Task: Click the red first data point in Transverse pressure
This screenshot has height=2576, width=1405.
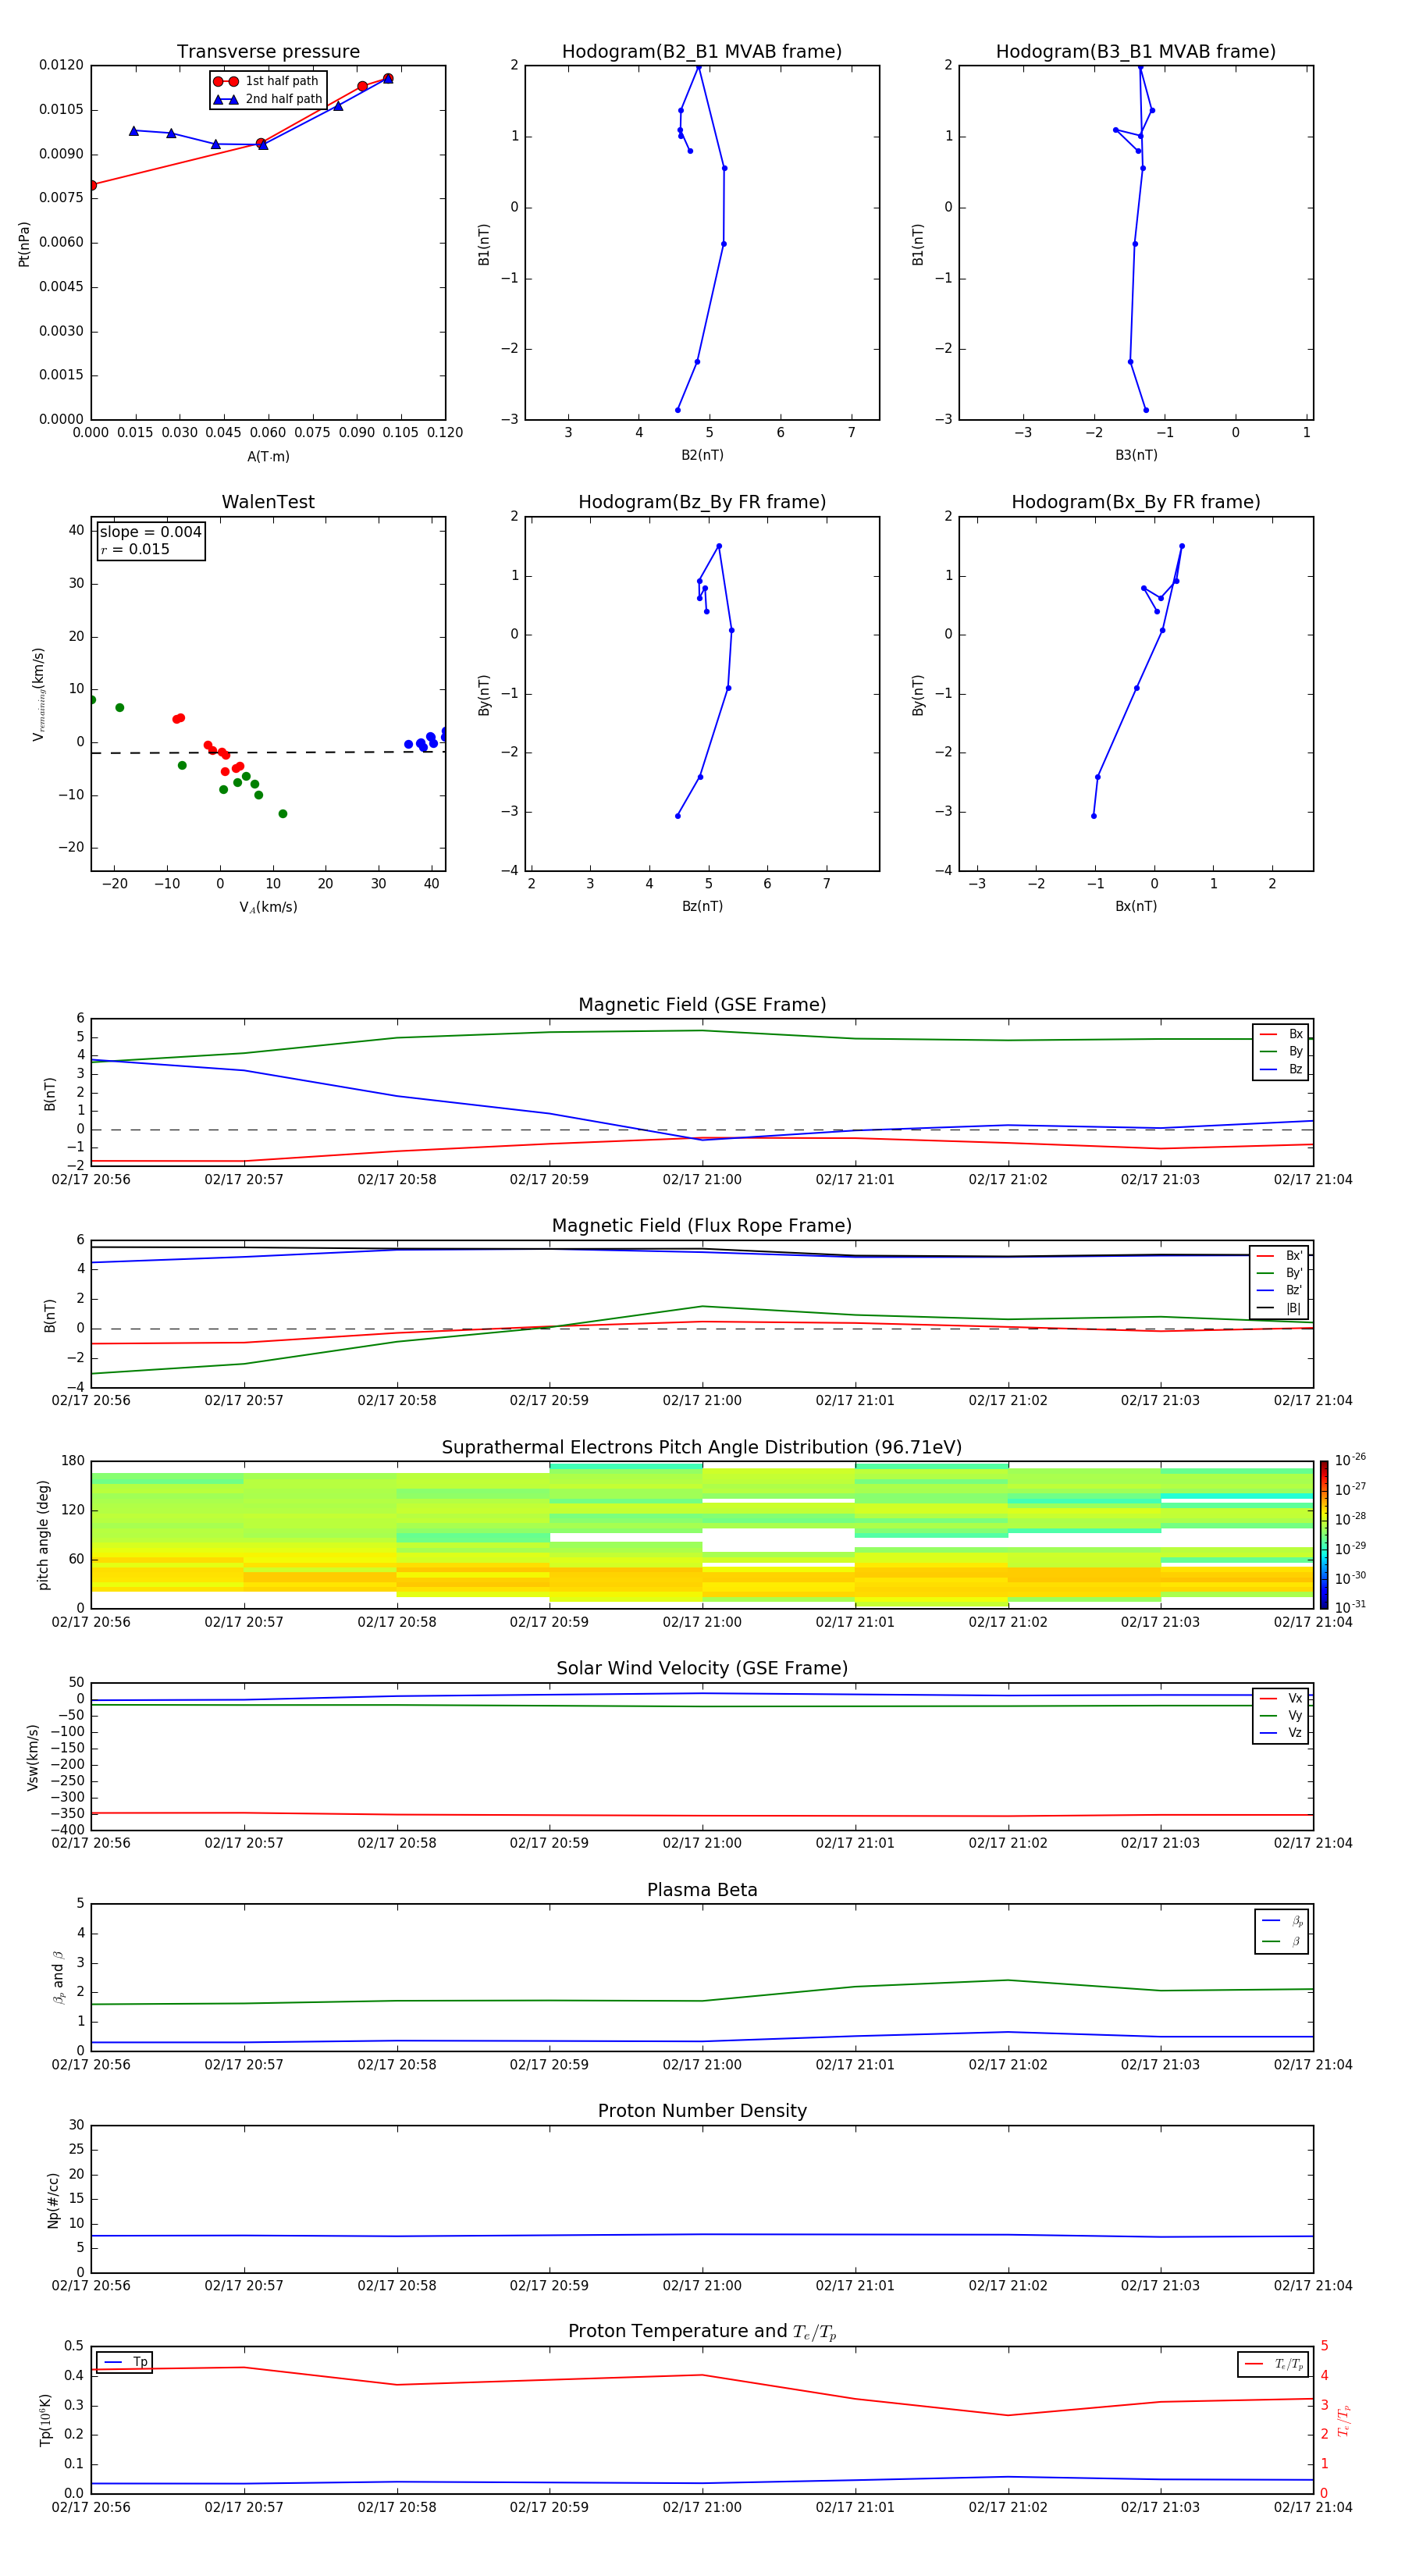Action: click(92, 185)
